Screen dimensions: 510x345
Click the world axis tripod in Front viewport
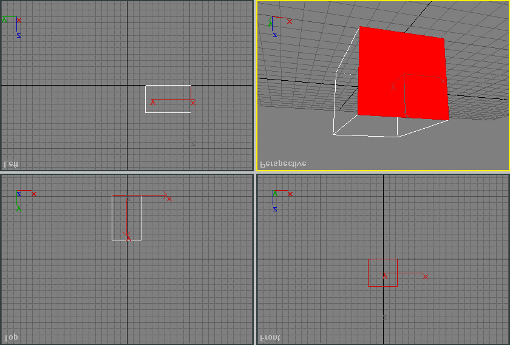tap(282, 201)
